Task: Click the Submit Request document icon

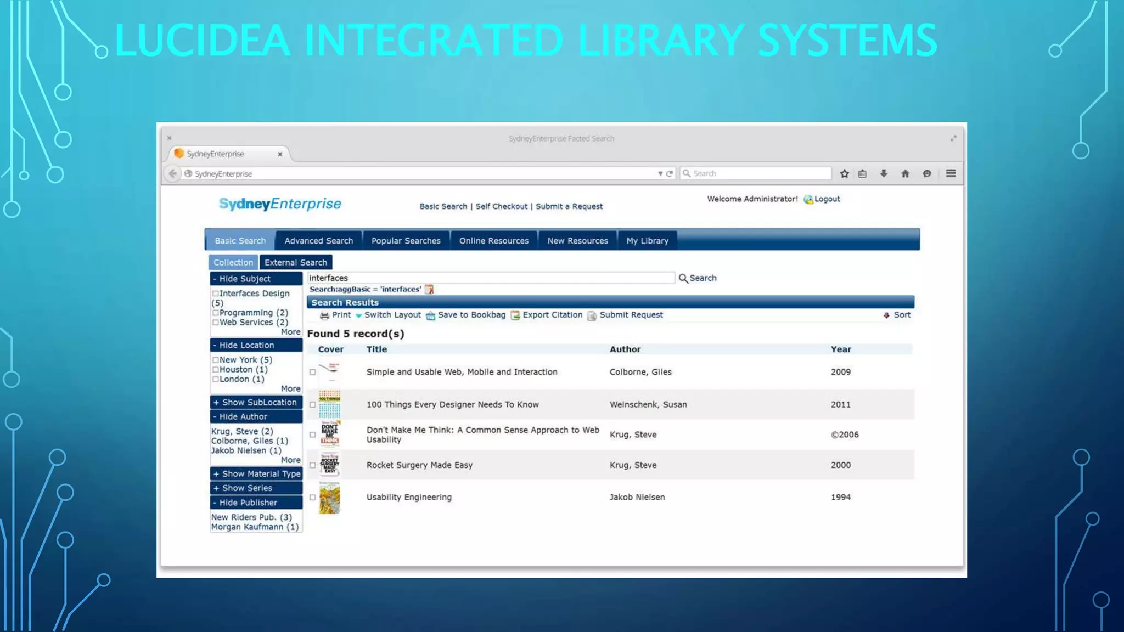Action: point(592,315)
